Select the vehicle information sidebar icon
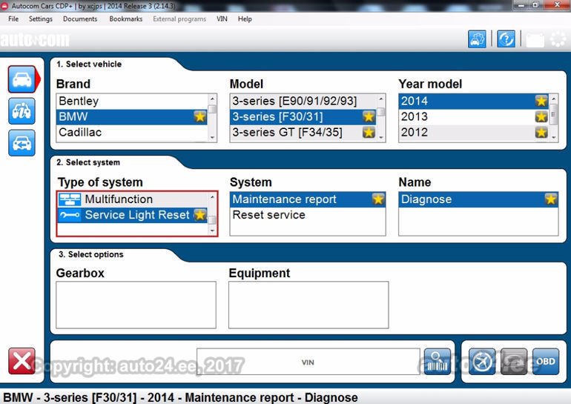The height and width of the screenshot is (404, 571). click(x=22, y=111)
